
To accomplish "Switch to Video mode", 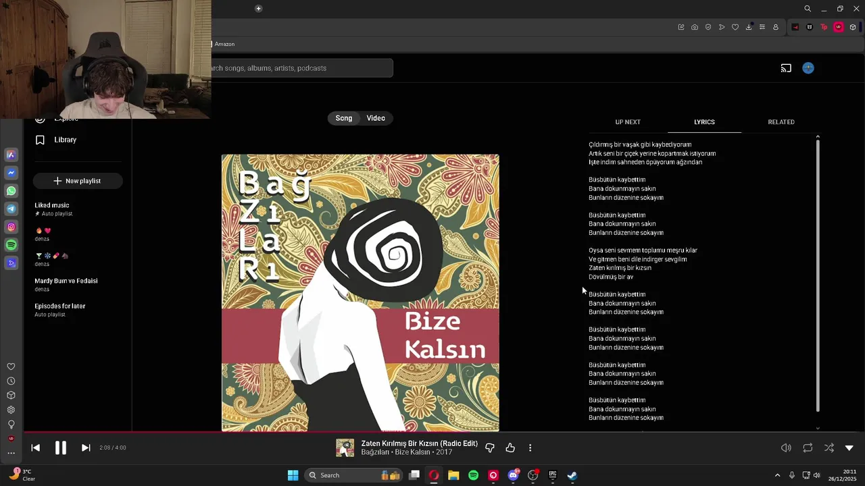I will (x=376, y=118).
